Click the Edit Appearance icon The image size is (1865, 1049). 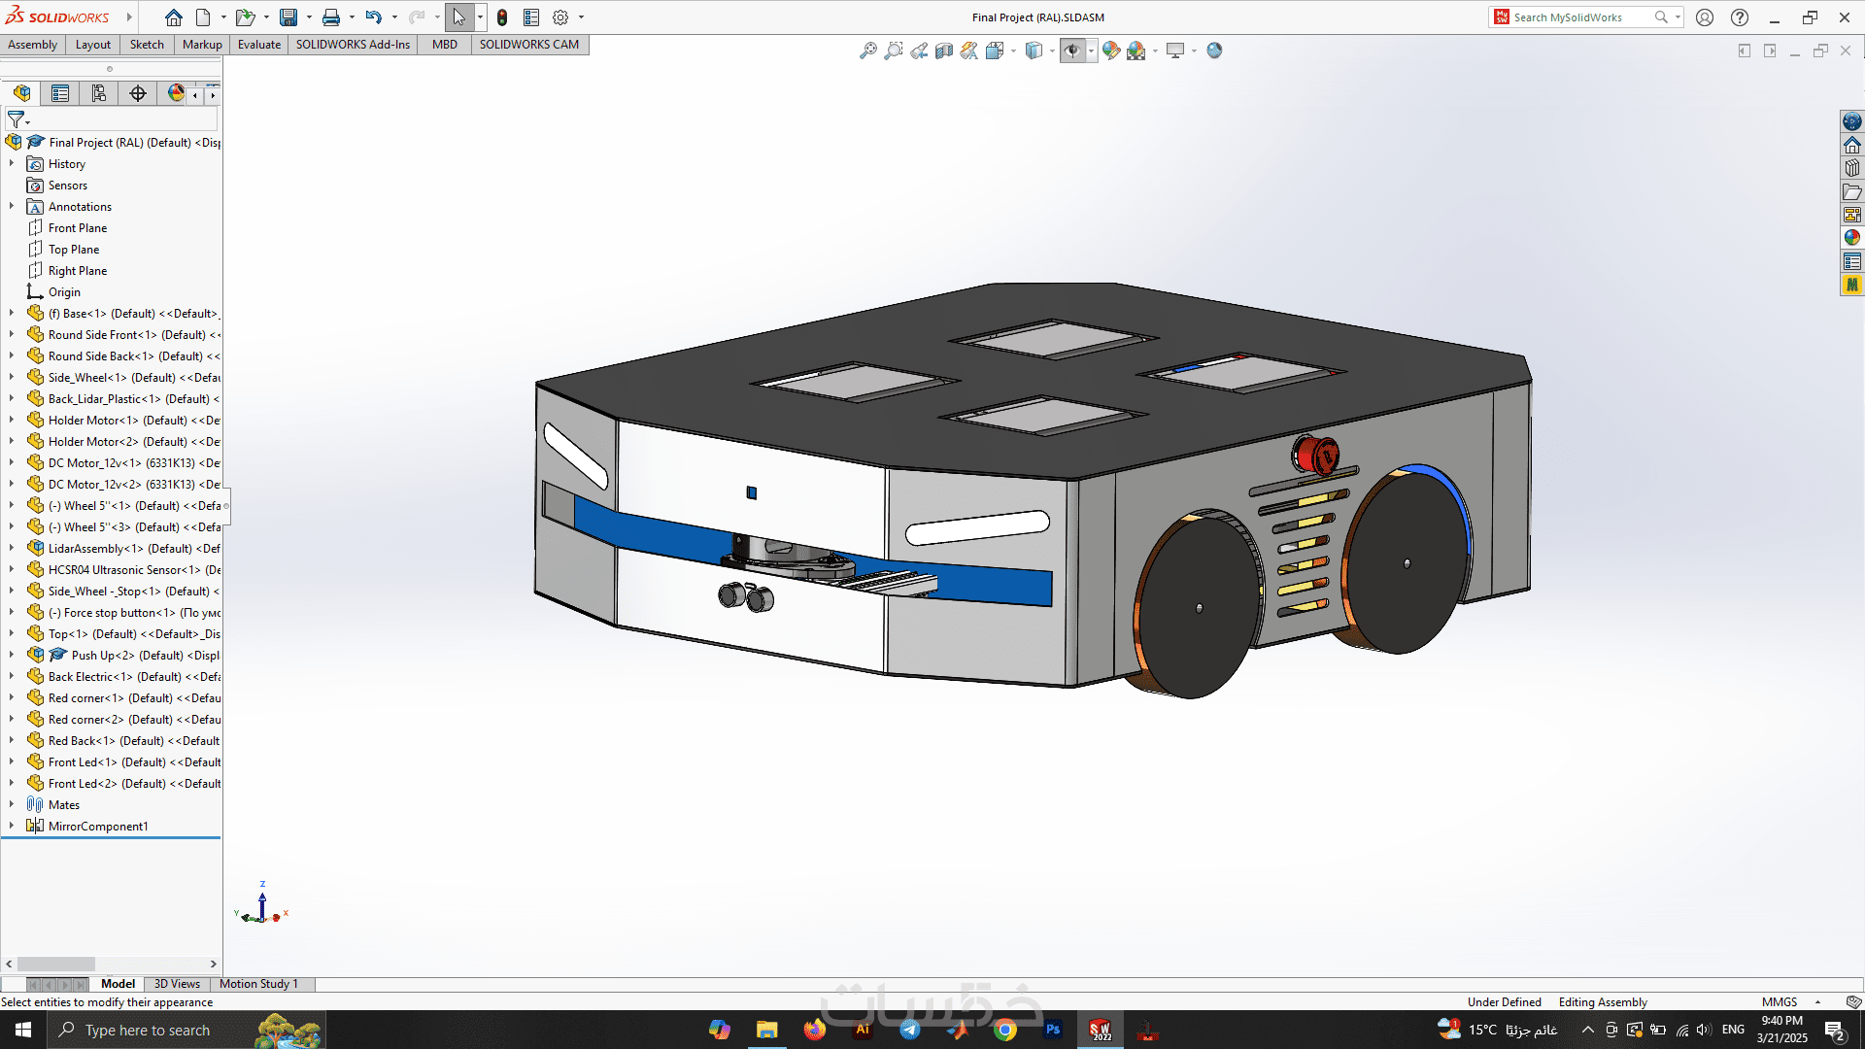tap(1111, 51)
